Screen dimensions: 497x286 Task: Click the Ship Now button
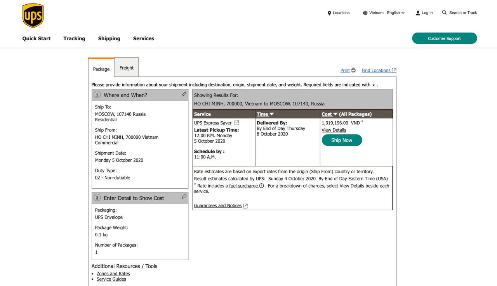(342, 140)
